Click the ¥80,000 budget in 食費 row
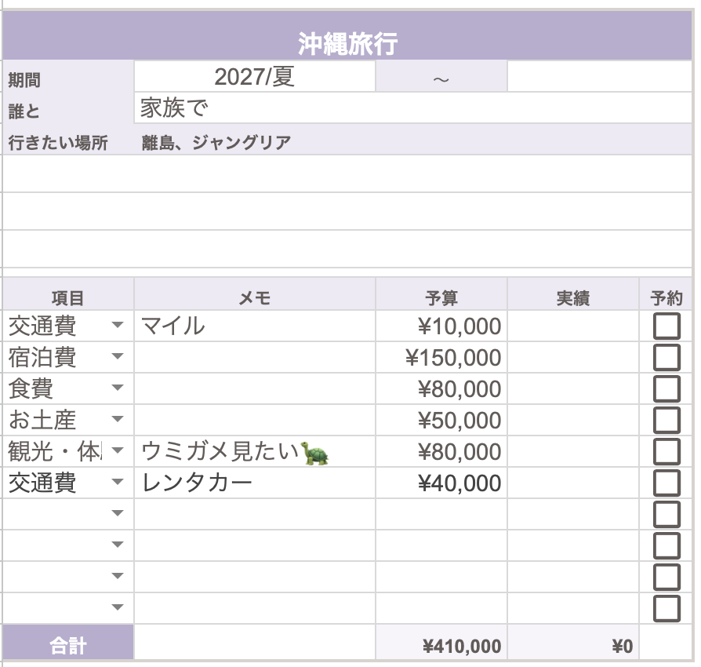 441,388
